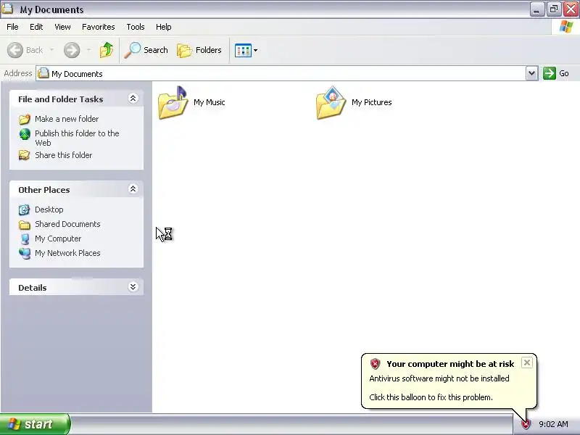
Task: Open the Help menu
Action: pyautogui.click(x=164, y=27)
